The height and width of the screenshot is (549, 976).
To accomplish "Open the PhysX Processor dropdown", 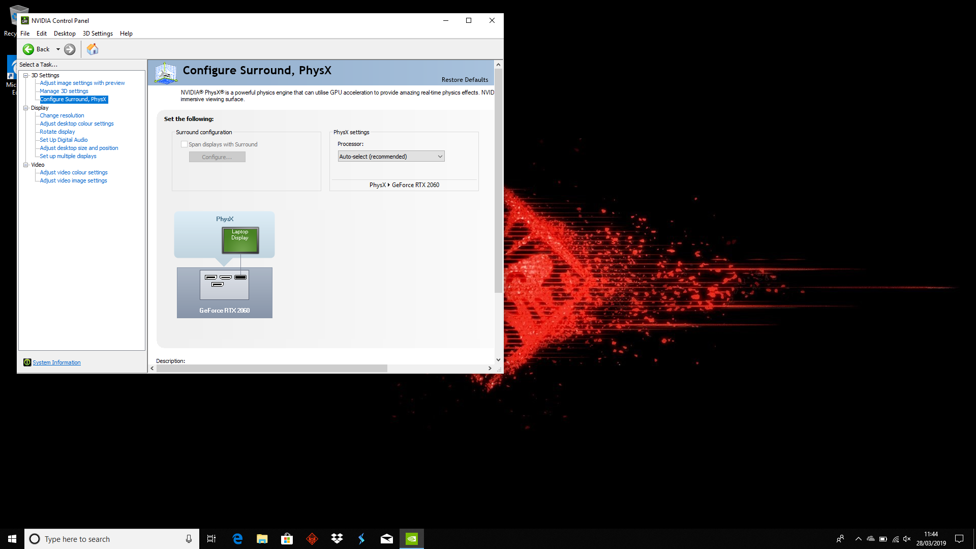I will (x=391, y=157).
